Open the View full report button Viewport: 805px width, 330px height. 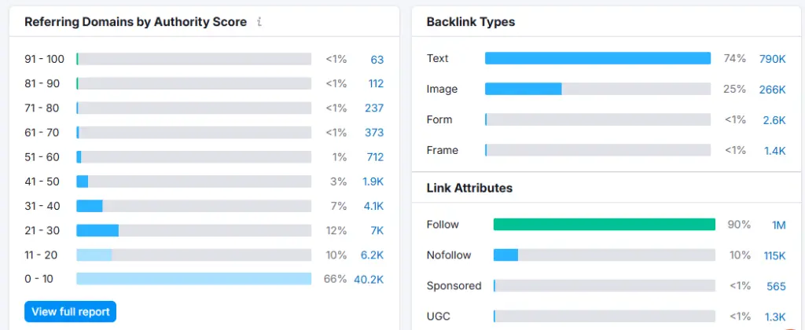(70, 311)
